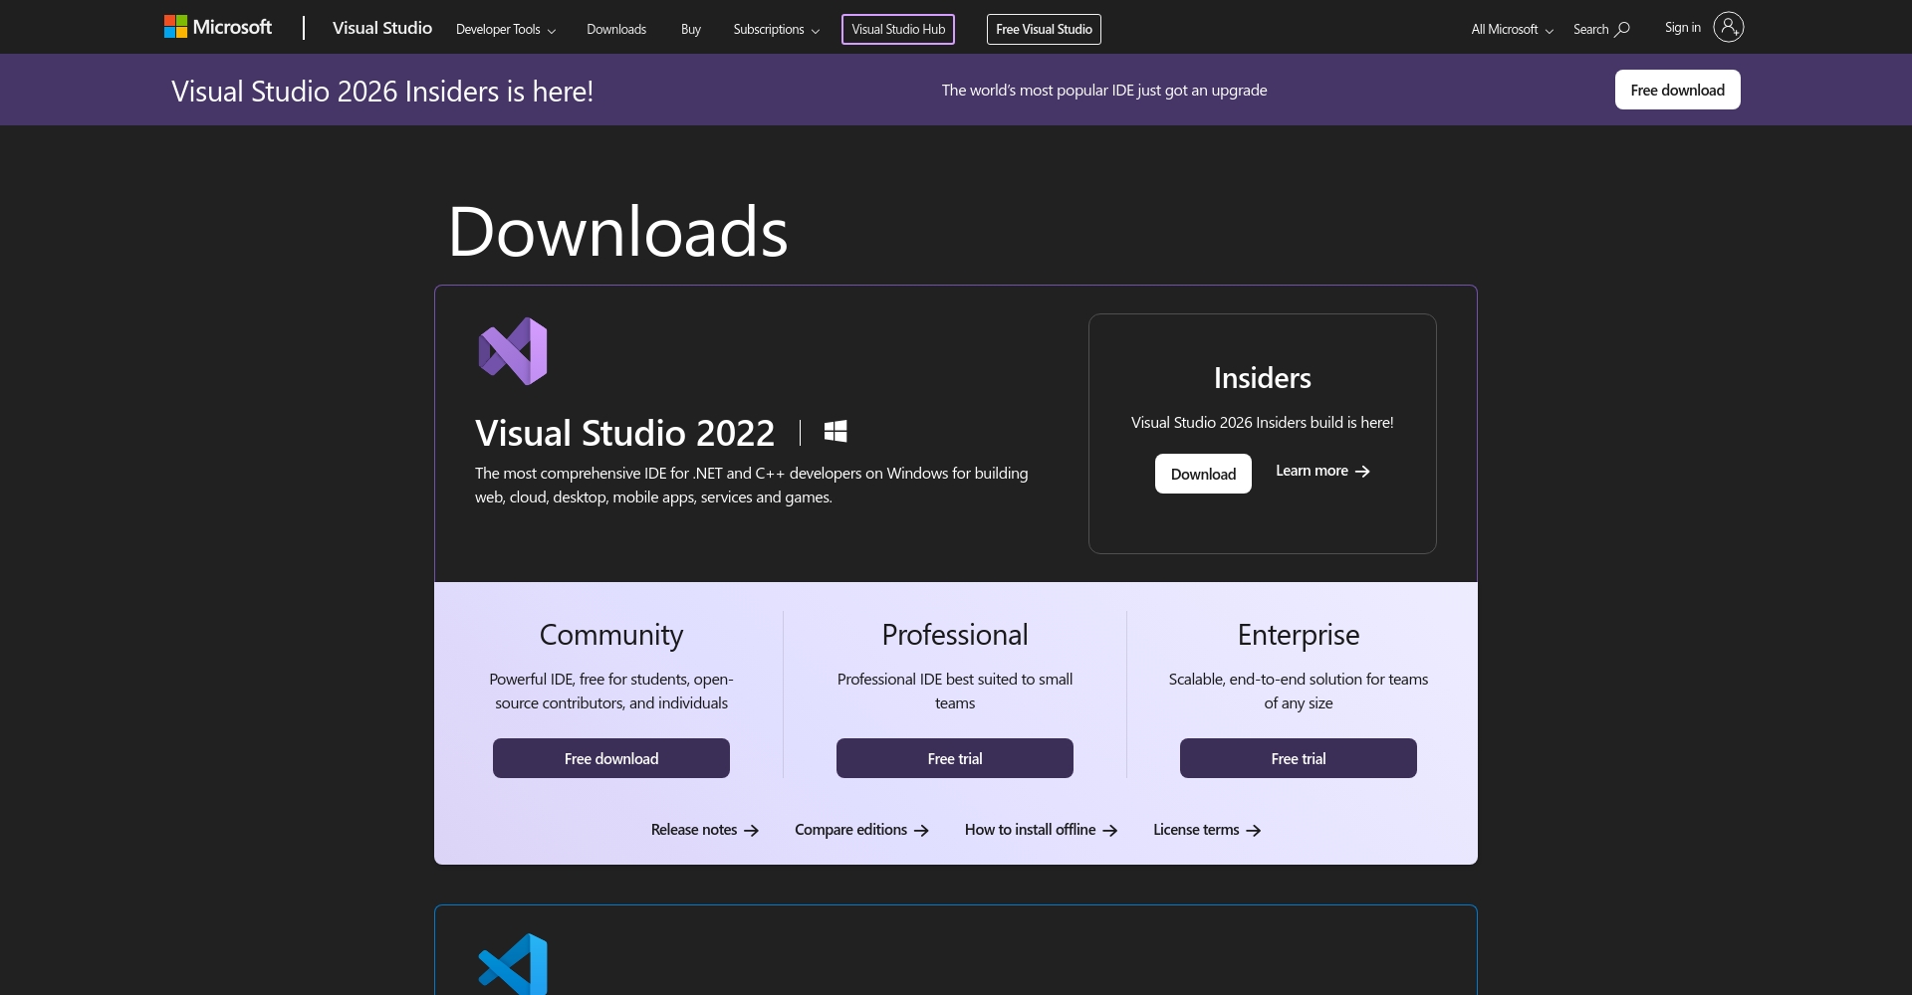
Task: Click the Sign in account icon
Action: click(x=1729, y=27)
